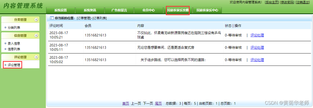Open the 评论管理 sidebar link
This screenshot has width=313, height=108.
point(14,65)
